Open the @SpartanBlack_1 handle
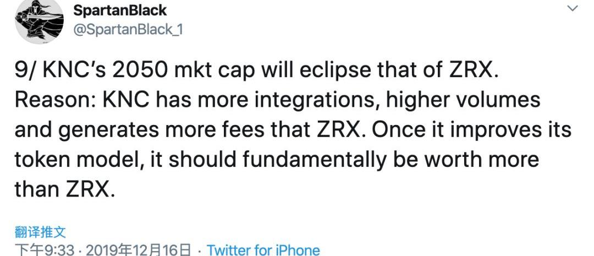Image resolution: width=594 pixels, height=256 pixels. [128, 30]
